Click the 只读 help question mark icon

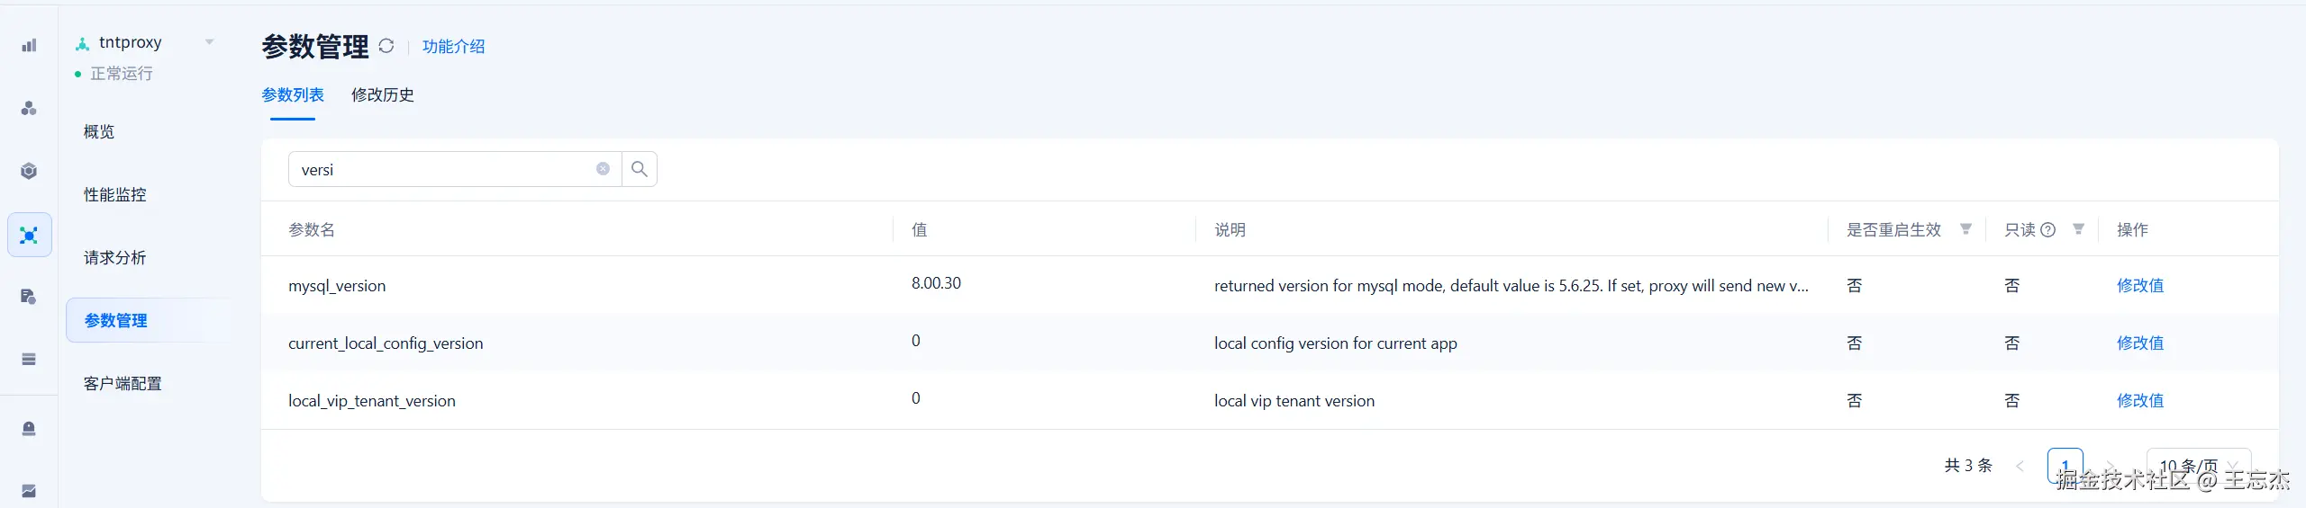tap(2047, 230)
